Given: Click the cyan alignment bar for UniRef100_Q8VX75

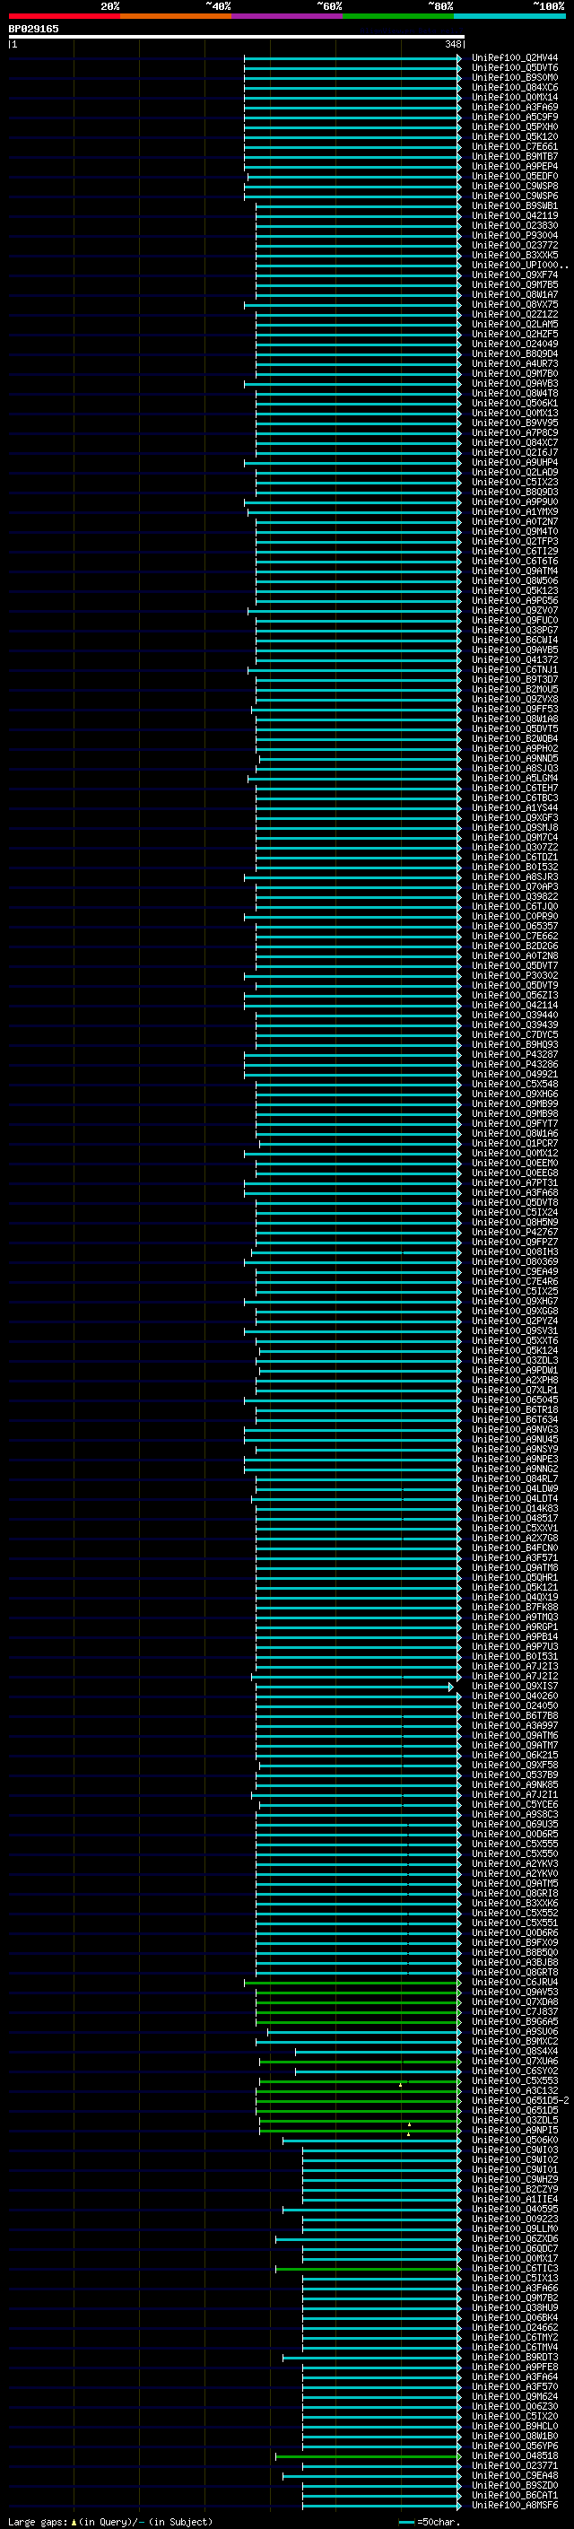Looking at the screenshot, I should pos(352,304).
